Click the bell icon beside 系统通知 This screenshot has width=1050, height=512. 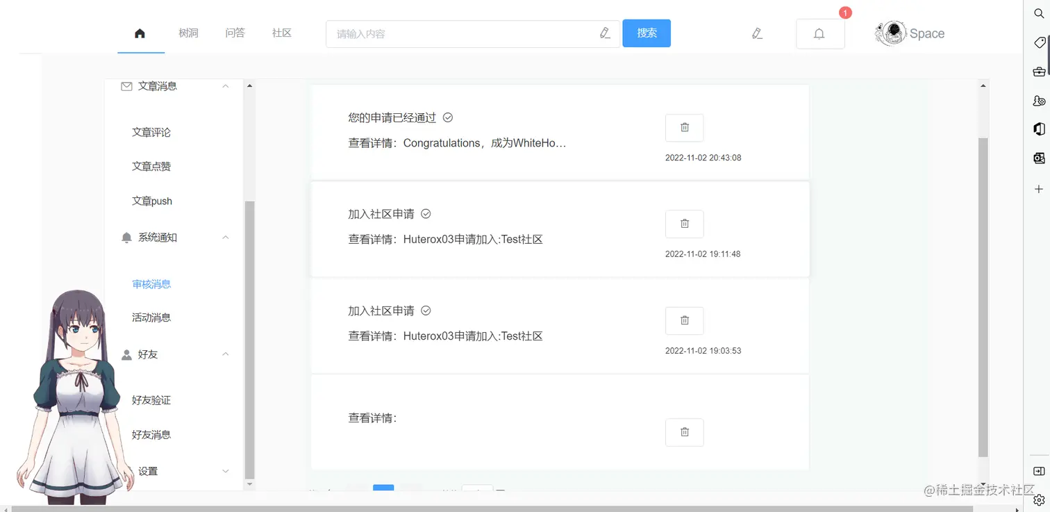click(126, 237)
